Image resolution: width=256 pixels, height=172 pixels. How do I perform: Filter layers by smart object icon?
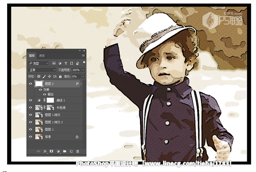point(78,63)
